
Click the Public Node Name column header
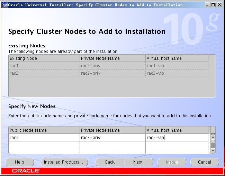click(44, 130)
